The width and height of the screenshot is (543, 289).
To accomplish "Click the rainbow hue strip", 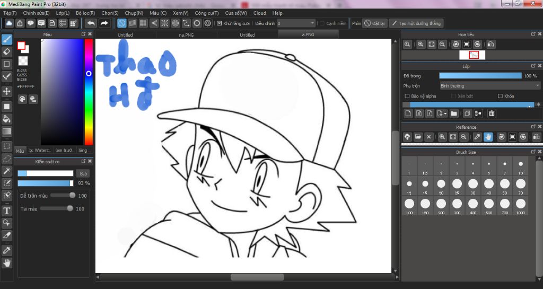I will point(89,92).
